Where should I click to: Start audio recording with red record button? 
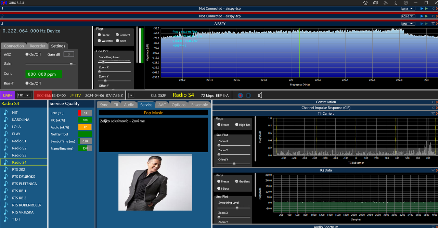point(240,96)
